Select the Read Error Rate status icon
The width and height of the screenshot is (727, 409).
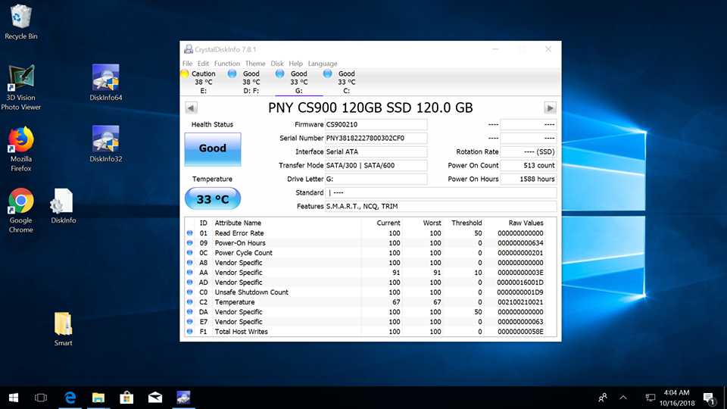[190, 233]
